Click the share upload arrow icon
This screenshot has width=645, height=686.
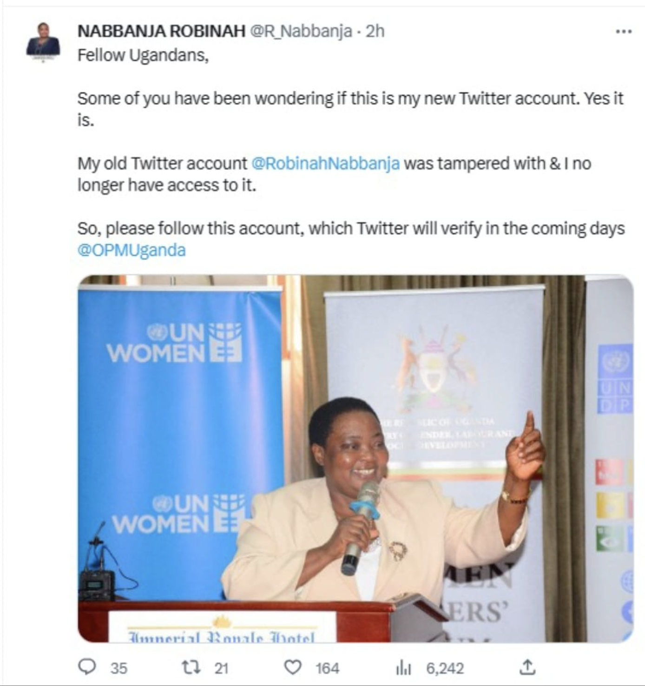pyautogui.click(x=527, y=667)
